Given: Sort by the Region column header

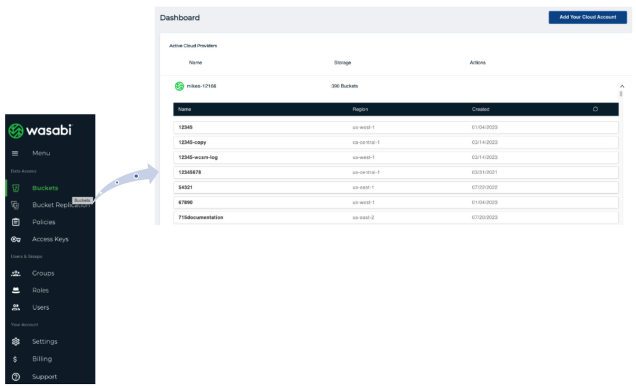Looking at the screenshot, I should pos(360,110).
